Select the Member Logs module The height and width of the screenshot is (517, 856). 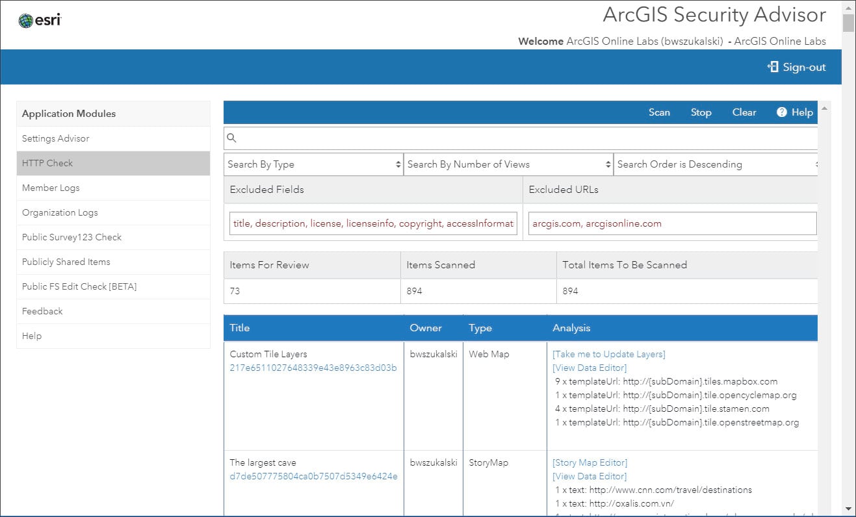point(51,188)
